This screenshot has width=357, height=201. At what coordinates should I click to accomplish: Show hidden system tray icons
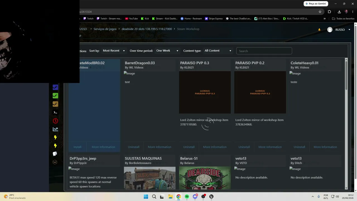[312, 197]
